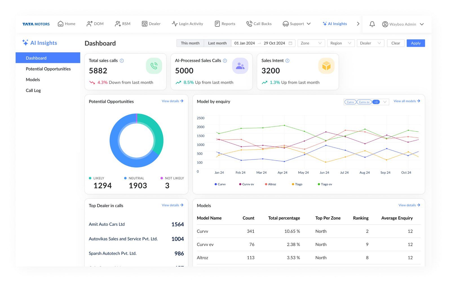Screen dimensions: 451x286
Task: Go to Reports in top navigation
Action: coord(225,24)
